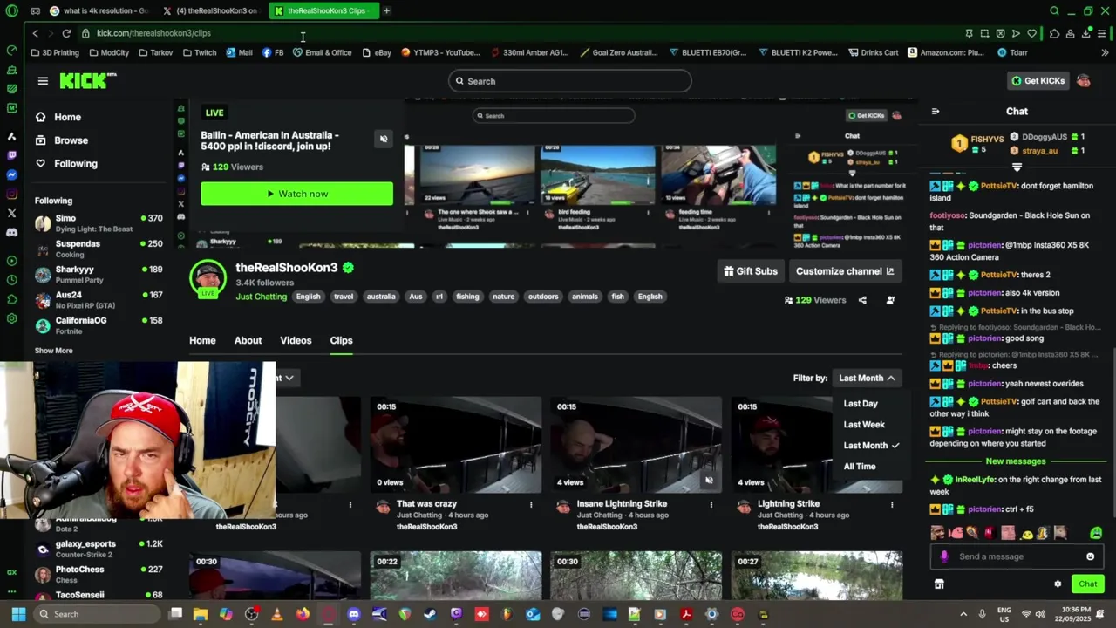This screenshot has height=628, width=1116.
Task: Click the browser search tabs magnifier icon
Action: pos(1054,10)
